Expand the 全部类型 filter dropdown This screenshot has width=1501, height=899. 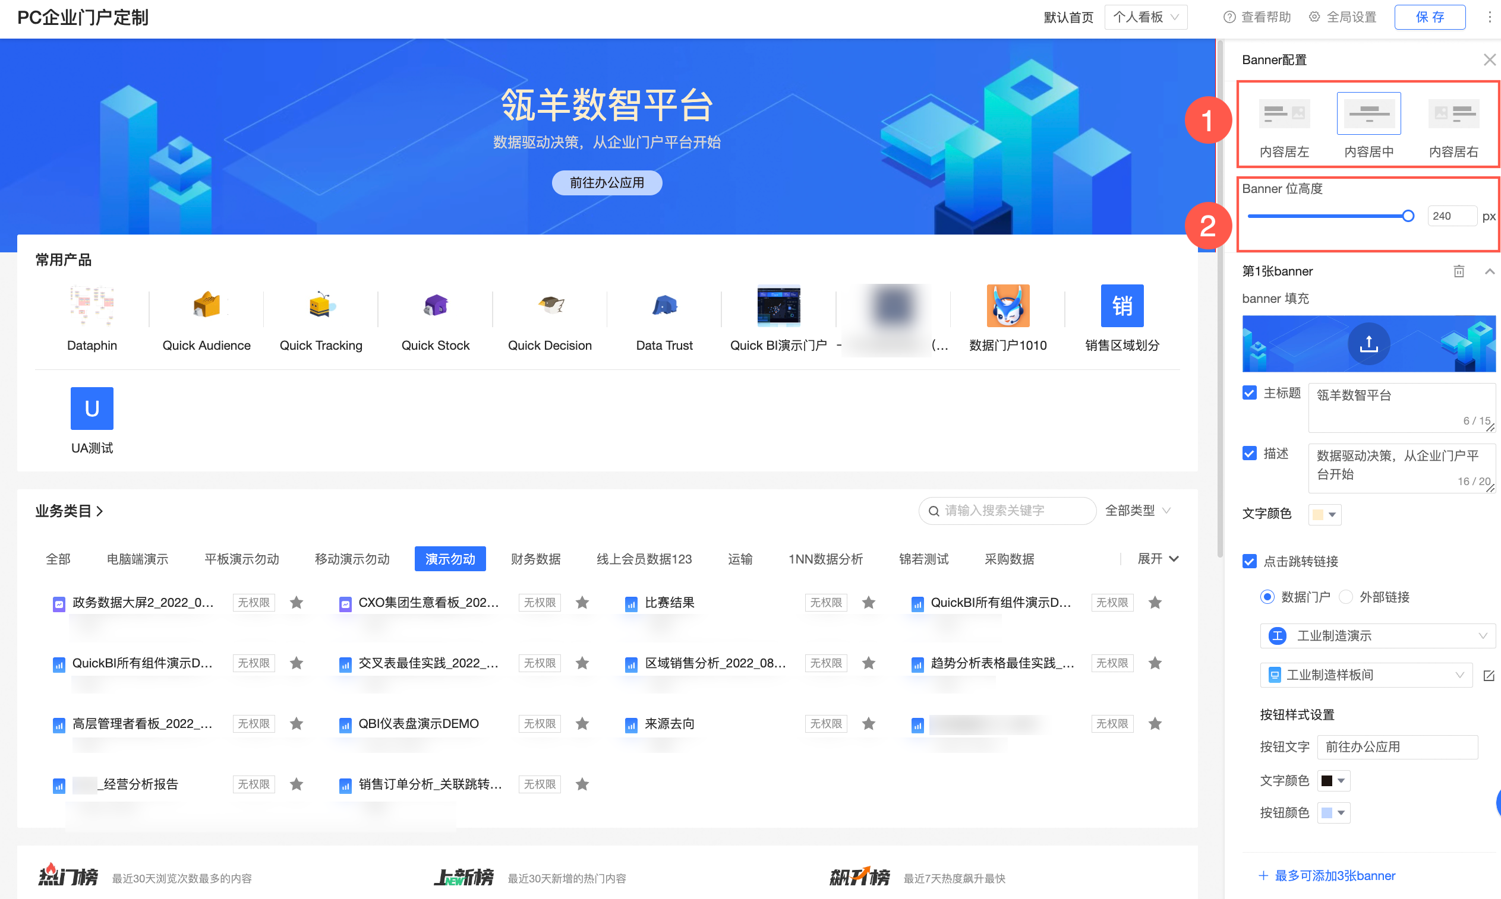(1137, 511)
